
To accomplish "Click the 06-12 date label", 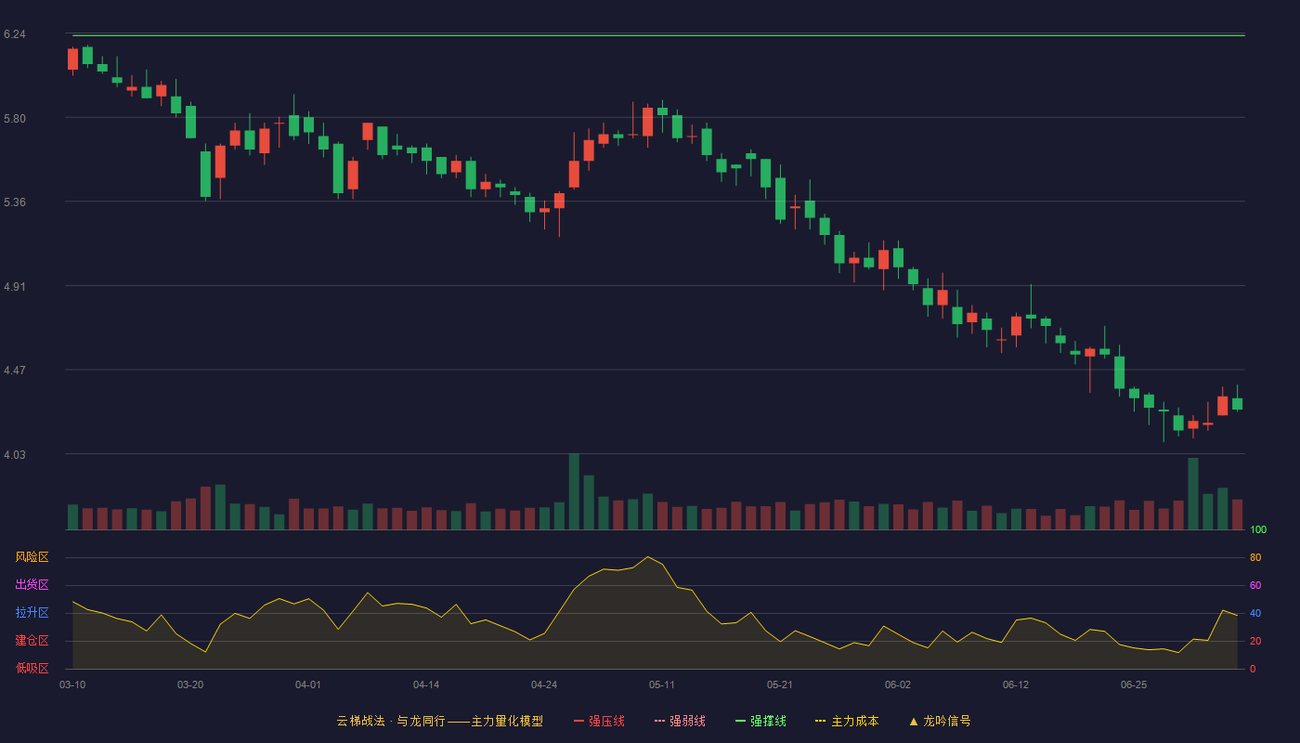I will pos(1016,684).
